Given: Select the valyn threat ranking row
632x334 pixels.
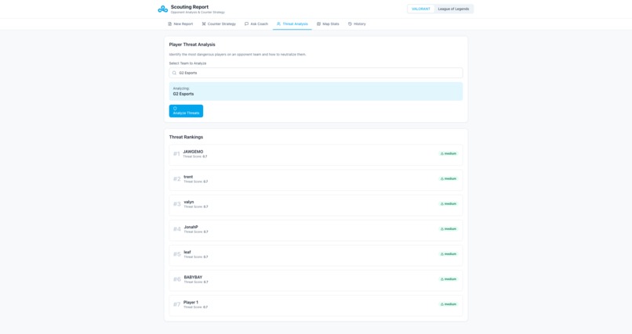Looking at the screenshot, I should (315, 205).
